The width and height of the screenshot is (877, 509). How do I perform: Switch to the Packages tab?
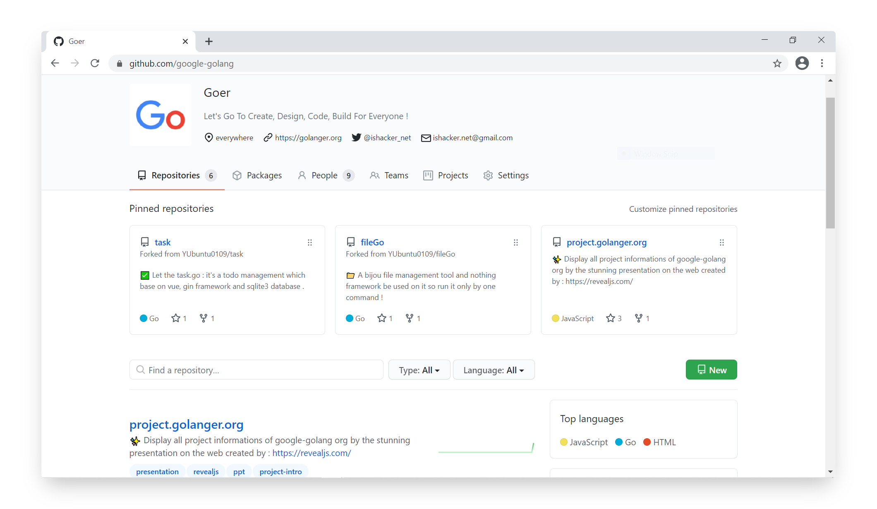point(257,175)
